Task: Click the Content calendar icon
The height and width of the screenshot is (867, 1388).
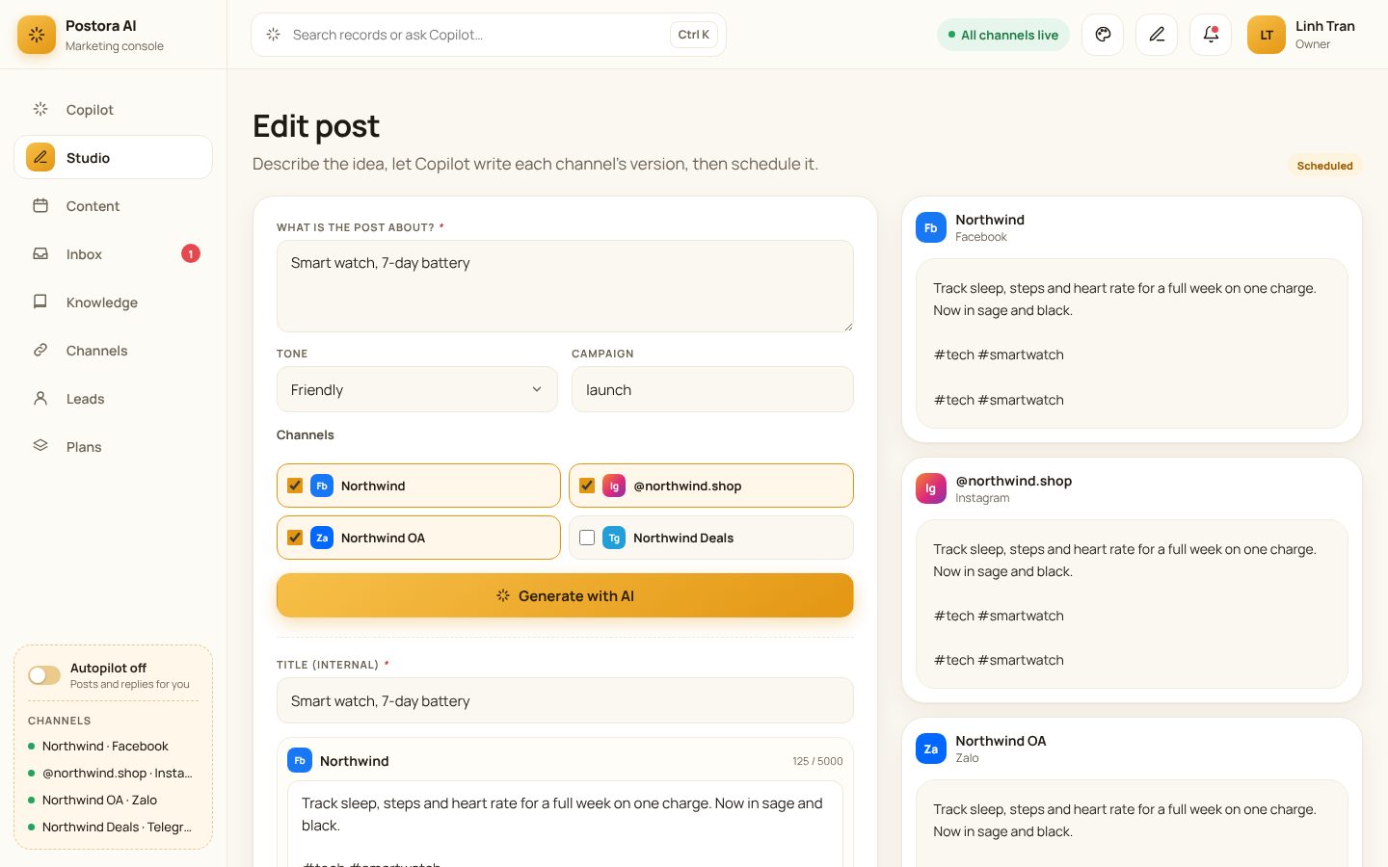Action: pos(40,205)
